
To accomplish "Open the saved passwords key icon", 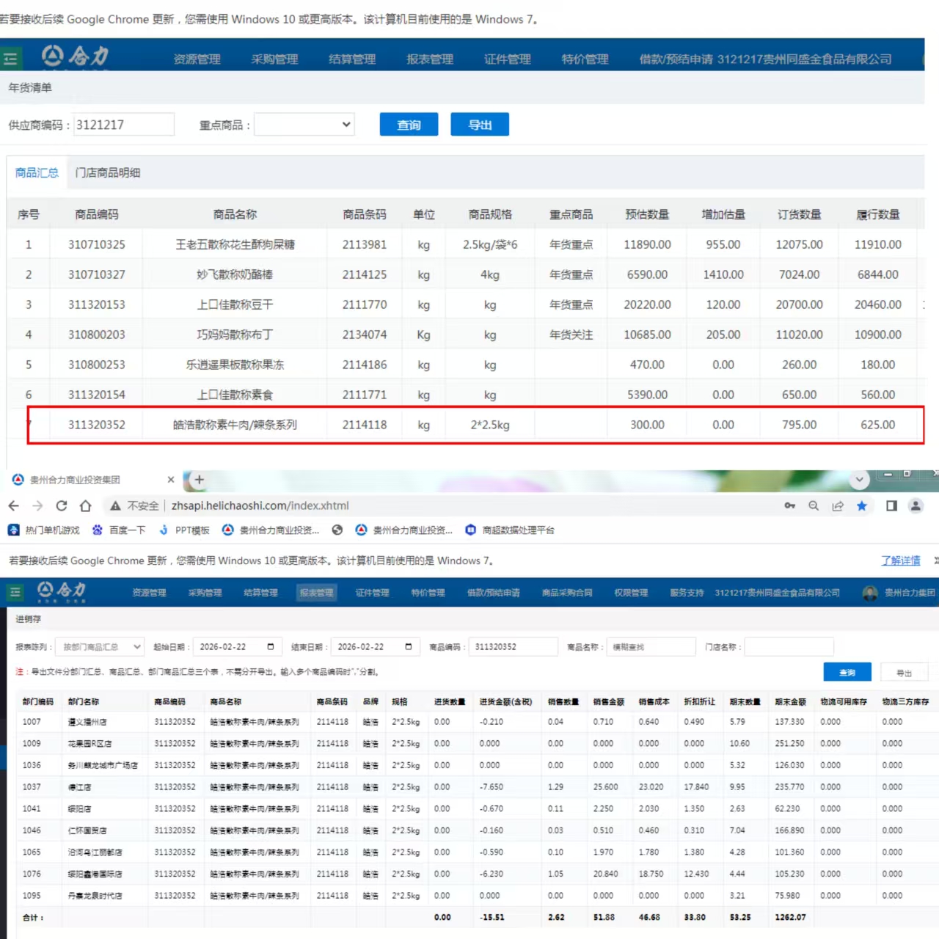I will [790, 505].
